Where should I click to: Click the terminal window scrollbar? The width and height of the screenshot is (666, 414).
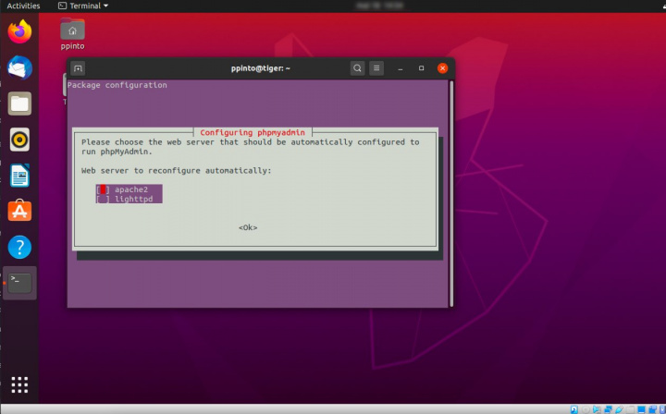click(451, 185)
